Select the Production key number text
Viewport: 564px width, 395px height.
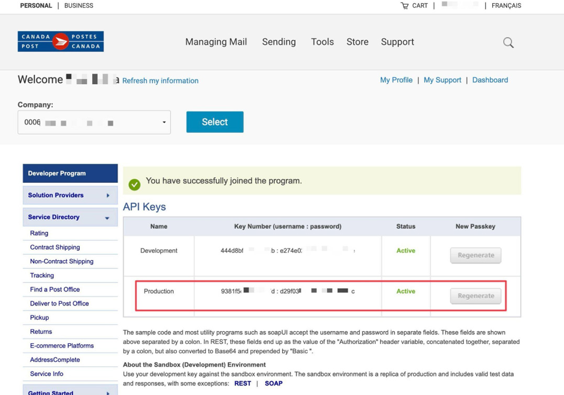pos(288,291)
